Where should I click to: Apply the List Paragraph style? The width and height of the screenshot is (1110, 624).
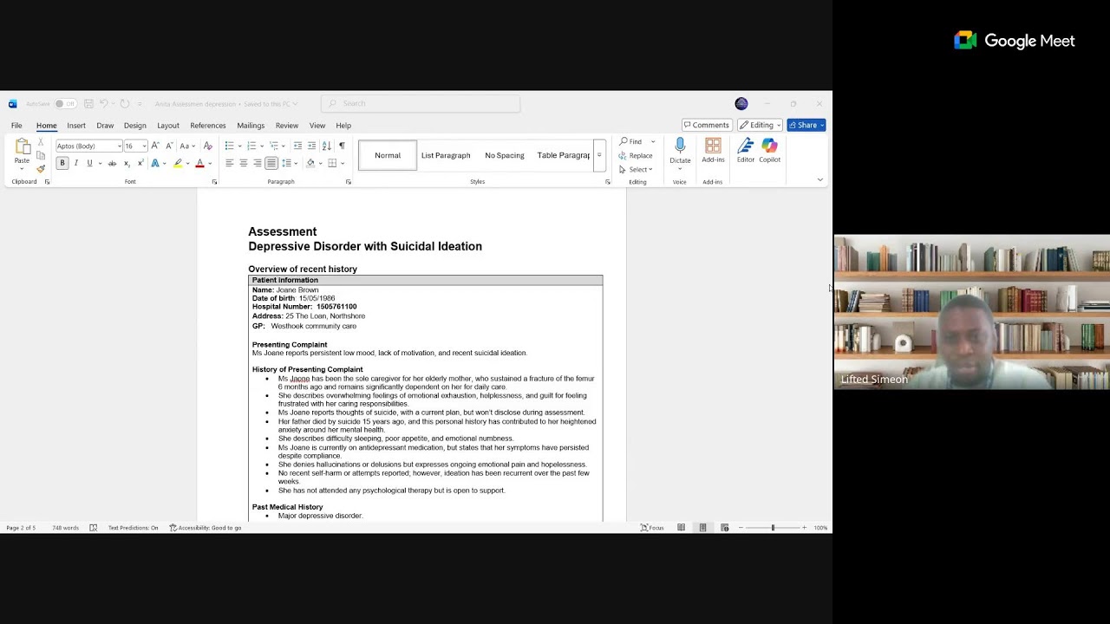[446, 156]
